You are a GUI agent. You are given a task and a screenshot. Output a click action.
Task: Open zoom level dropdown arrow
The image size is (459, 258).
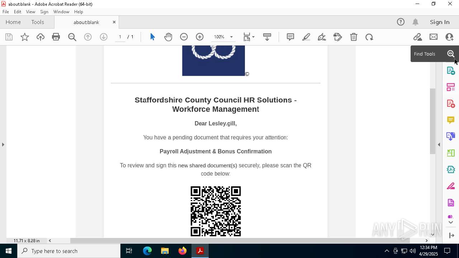(231, 37)
